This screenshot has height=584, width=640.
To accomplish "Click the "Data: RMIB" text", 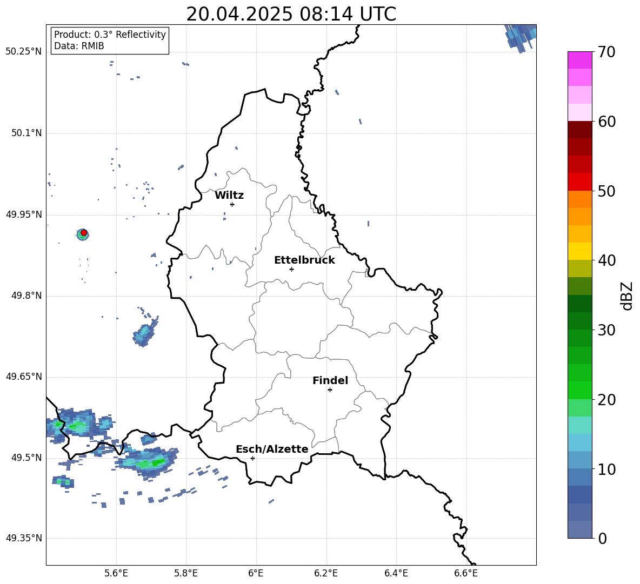I will 79,46.
